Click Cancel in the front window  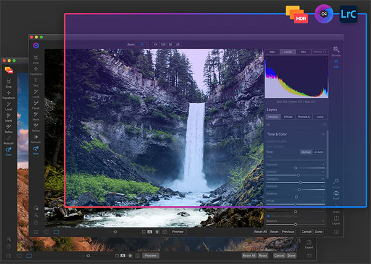point(307,232)
